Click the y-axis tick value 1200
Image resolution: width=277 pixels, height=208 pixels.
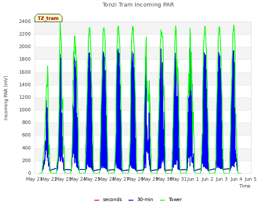(25, 97)
